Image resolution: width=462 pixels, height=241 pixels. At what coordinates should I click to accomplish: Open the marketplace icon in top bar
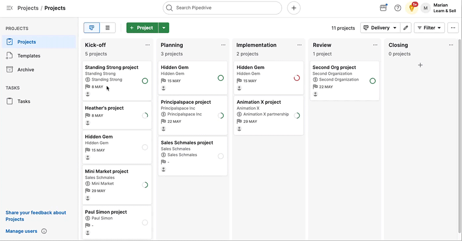pyautogui.click(x=383, y=8)
